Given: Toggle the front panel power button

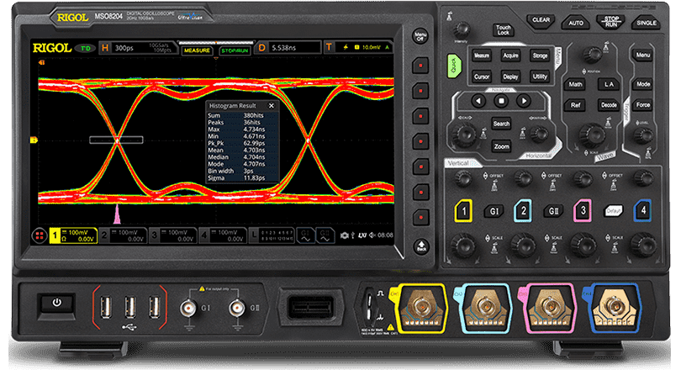Looking at the screenshot, I should point(58,302).
